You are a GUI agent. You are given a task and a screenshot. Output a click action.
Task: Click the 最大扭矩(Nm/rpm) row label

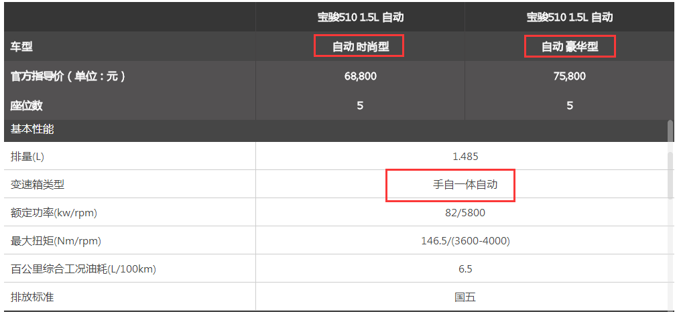point(56,241)
